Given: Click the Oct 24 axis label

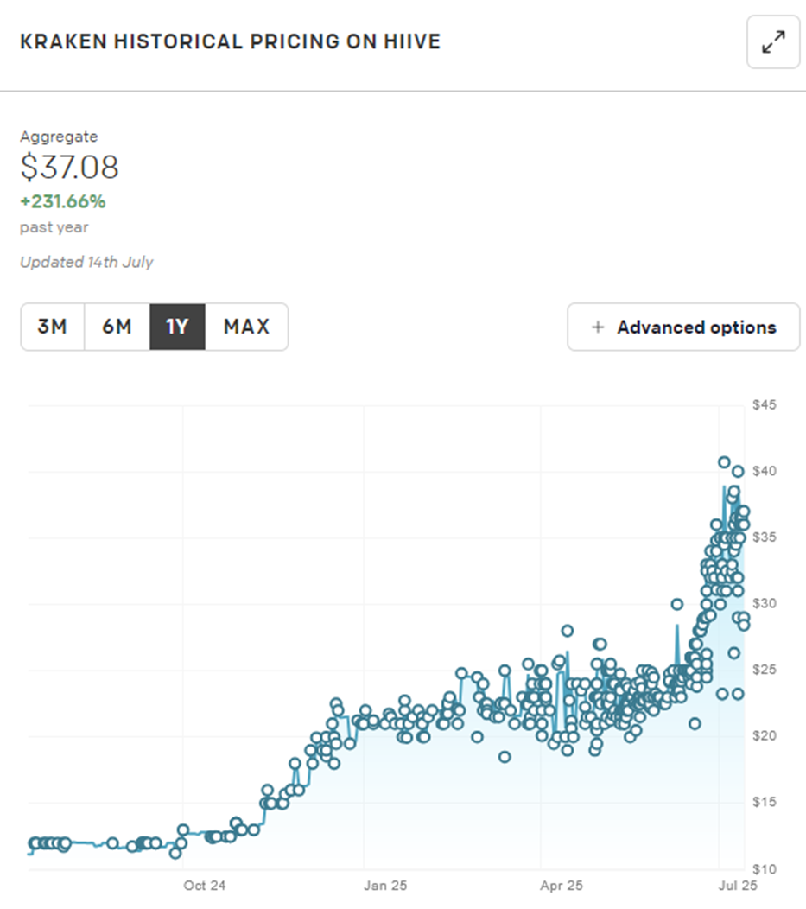Looking at the screenshot, I should 205,886.
